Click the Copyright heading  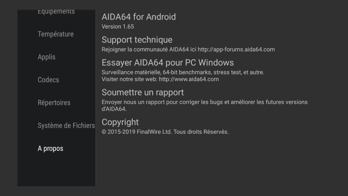click(x=120, y=122)
